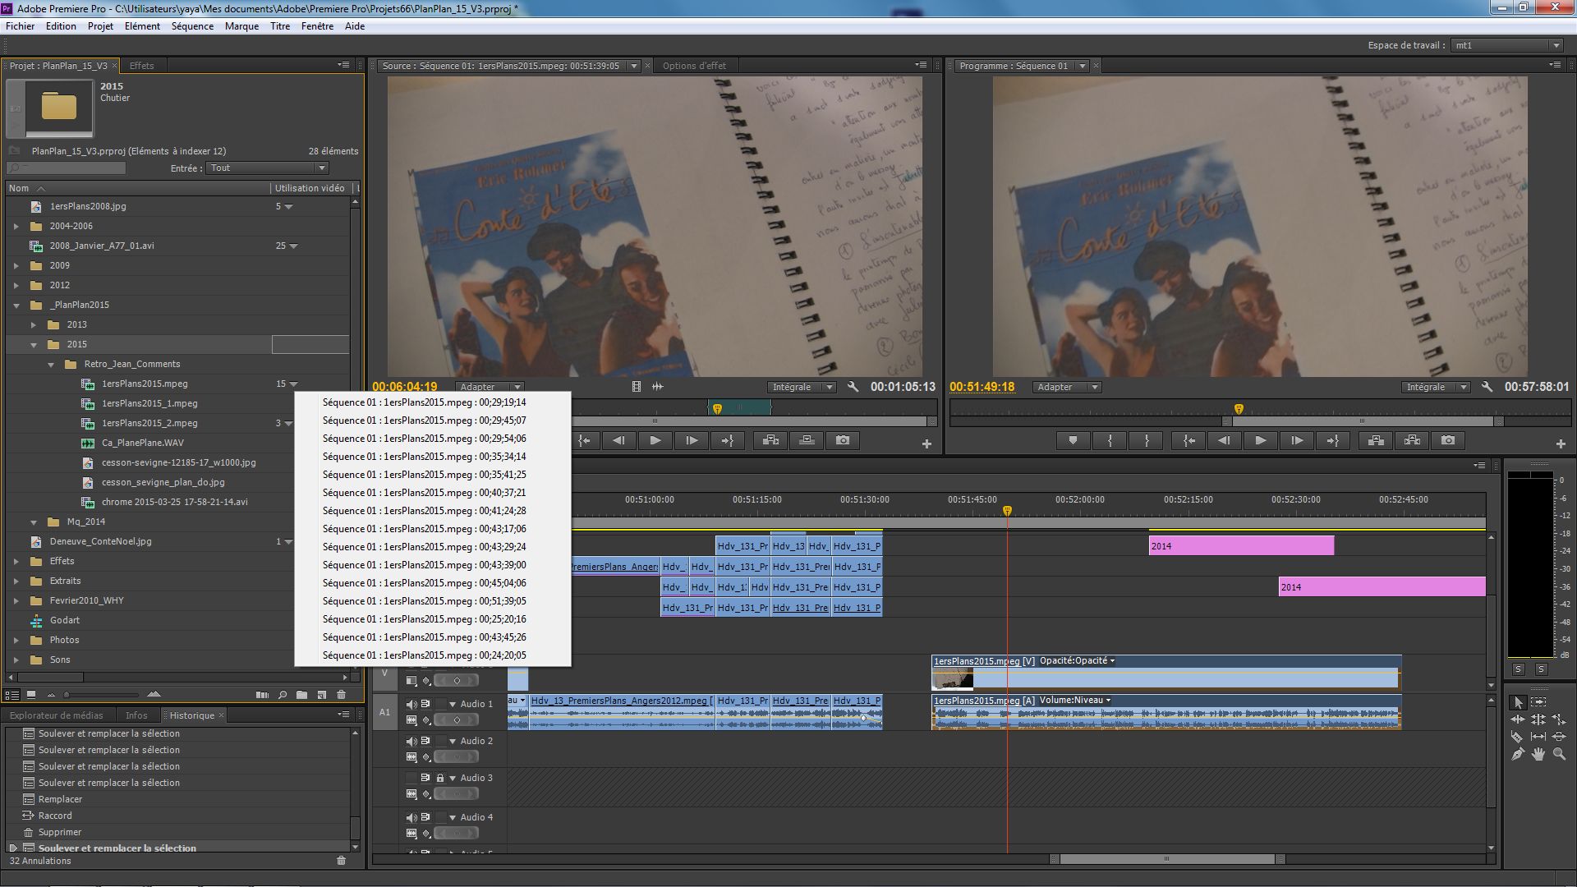Screen dimensions: 1577x887
Task: Open the Séquence menu
Action: [x=192, y=26]
